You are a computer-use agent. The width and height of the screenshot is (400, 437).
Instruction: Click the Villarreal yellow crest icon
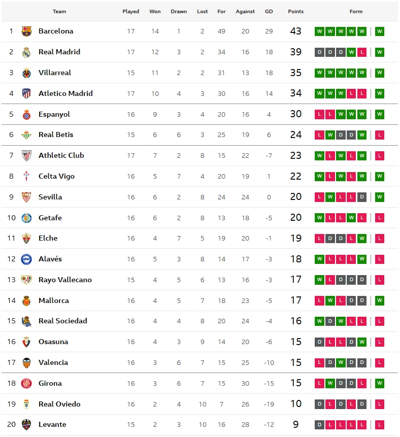tap(26, 73)
